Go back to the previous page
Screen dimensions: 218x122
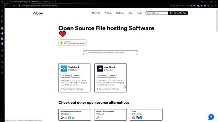[6, 6]
